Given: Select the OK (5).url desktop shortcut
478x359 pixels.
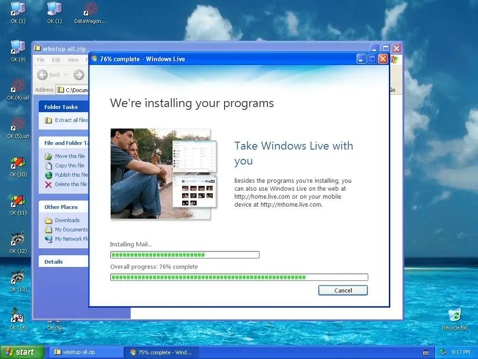Looking at the screenshot, I should pos(18,128).
